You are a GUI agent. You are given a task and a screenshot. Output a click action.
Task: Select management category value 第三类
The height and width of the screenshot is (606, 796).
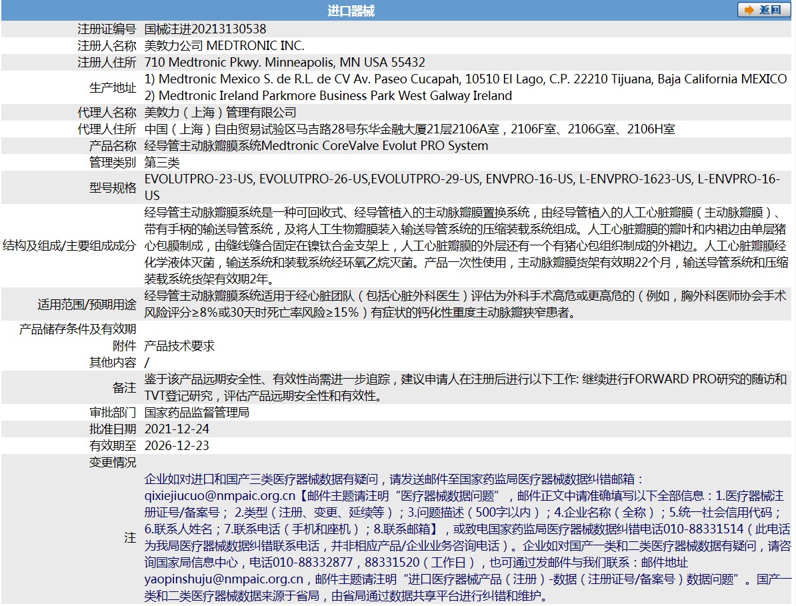[162, 163]
